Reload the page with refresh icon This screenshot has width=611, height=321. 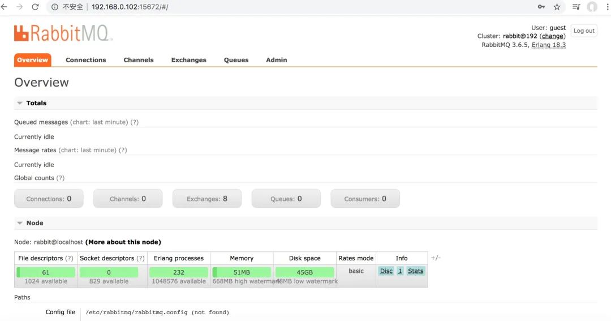35,7
